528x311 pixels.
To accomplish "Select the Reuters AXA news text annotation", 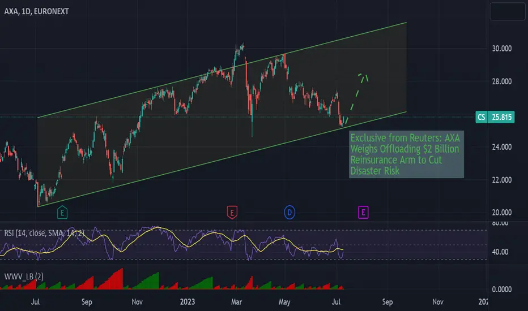I will point(406,154).
